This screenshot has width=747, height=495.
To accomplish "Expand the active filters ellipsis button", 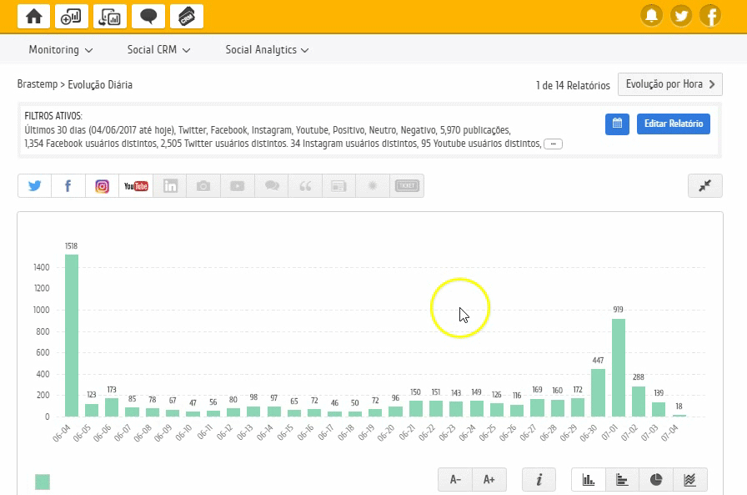I will tap(553, 144).
